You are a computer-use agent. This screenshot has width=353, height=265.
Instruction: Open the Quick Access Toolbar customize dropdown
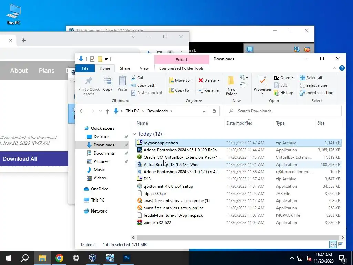click(106, 59)
